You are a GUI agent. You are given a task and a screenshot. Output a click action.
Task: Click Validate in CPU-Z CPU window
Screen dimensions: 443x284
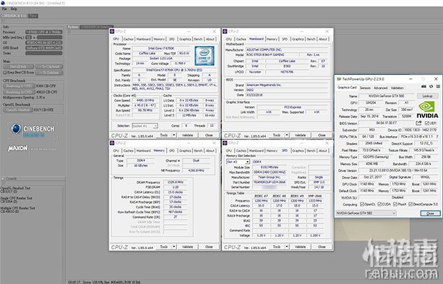(x=187, y=135)
